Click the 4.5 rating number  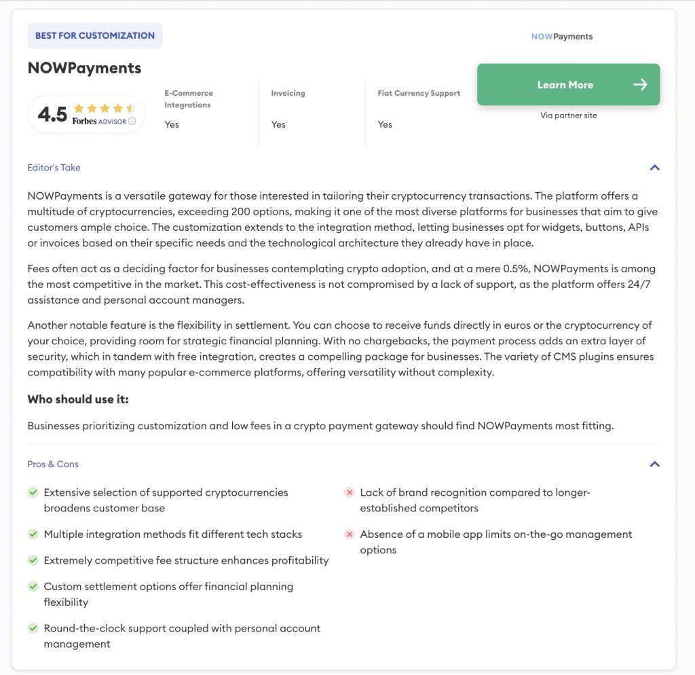coord(52,114)
